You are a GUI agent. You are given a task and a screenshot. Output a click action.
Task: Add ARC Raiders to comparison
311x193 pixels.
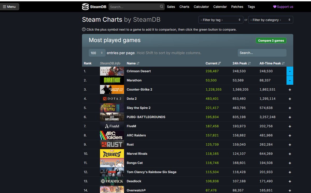pos(290,135)
